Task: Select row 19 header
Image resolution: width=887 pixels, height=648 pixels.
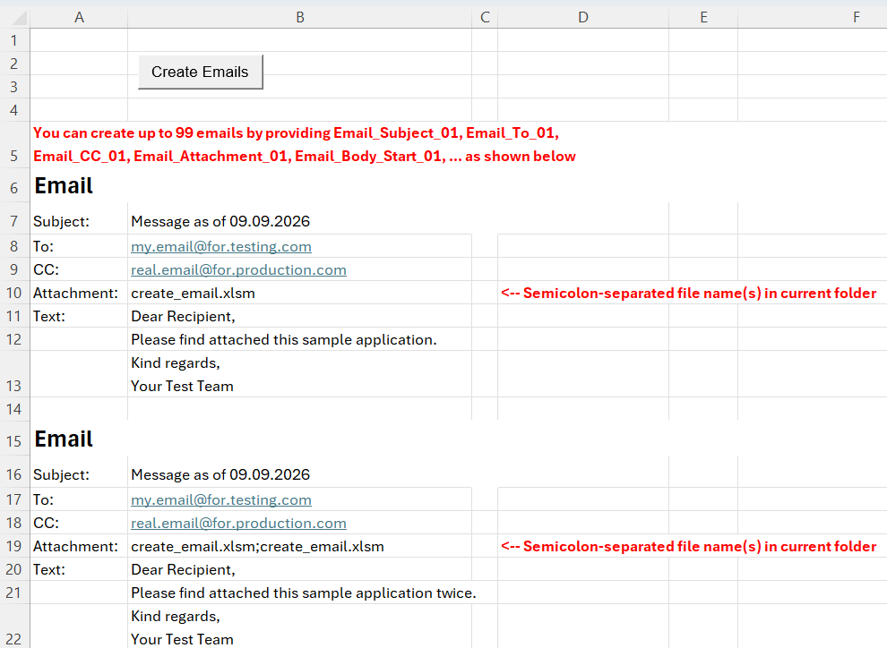Action: [x=14, y=546]
